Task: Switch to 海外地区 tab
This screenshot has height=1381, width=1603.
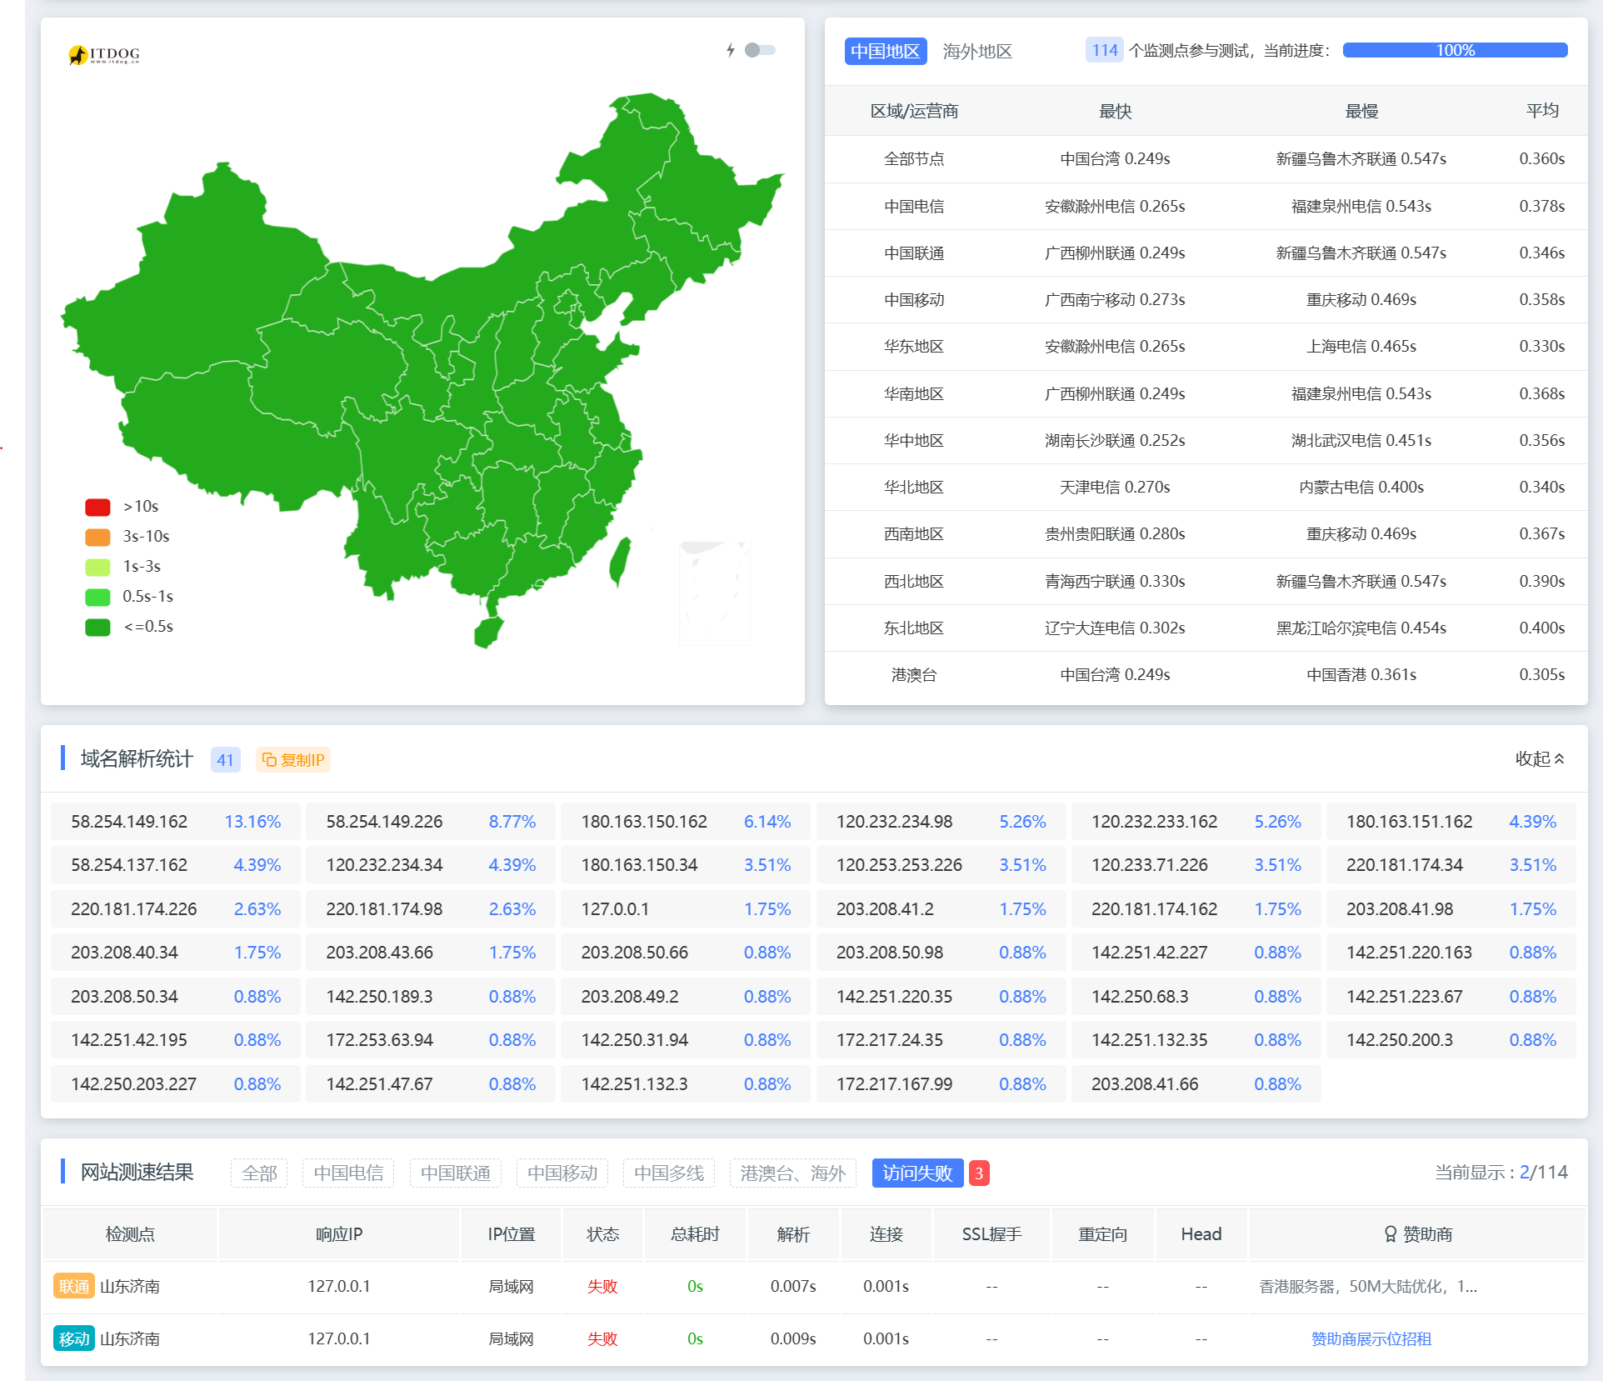Action: pyautogui.click(x=977, y=51)
